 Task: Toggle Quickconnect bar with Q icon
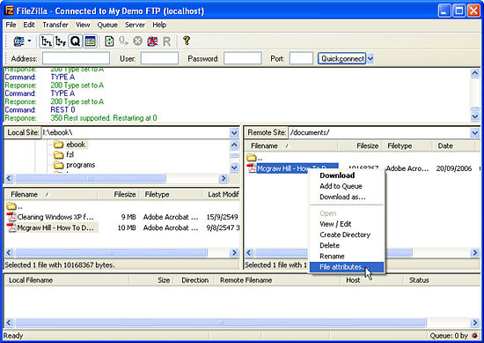[75, 41]
